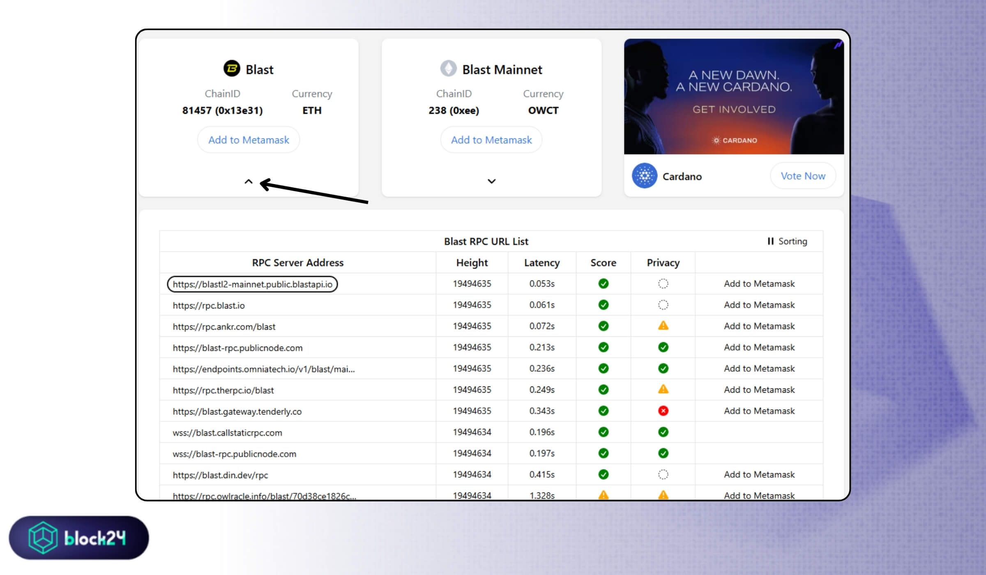Click the https://rpc.blast.io address

208,305
